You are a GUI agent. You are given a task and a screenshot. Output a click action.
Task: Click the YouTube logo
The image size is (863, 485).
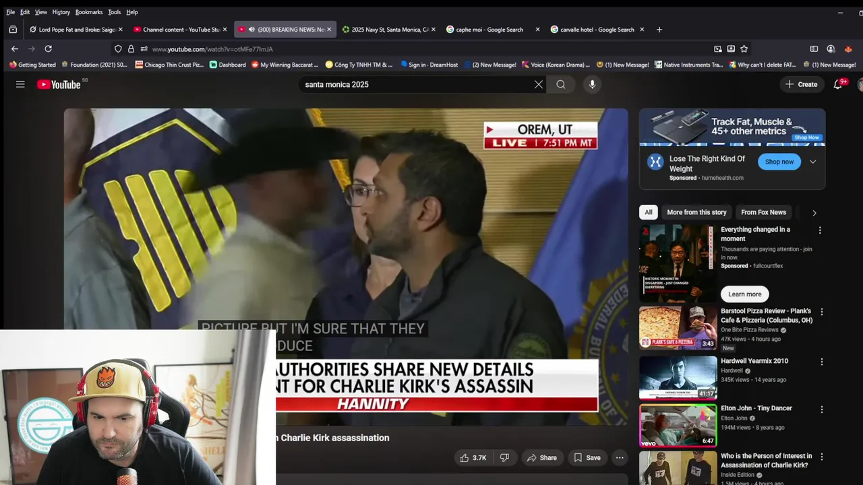[x=59, y=84]
